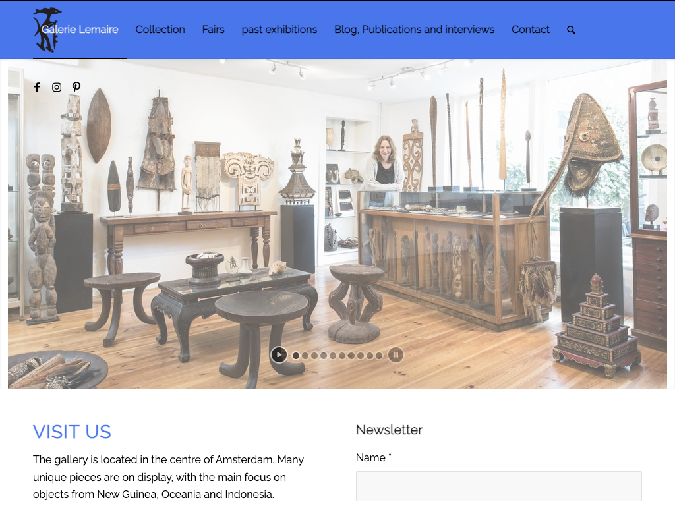Start the slideshow with play button
The height and width of the screenshot is (506, 675).
click(279, 355)
